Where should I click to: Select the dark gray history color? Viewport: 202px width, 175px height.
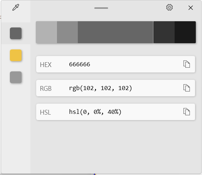point(16,33)
